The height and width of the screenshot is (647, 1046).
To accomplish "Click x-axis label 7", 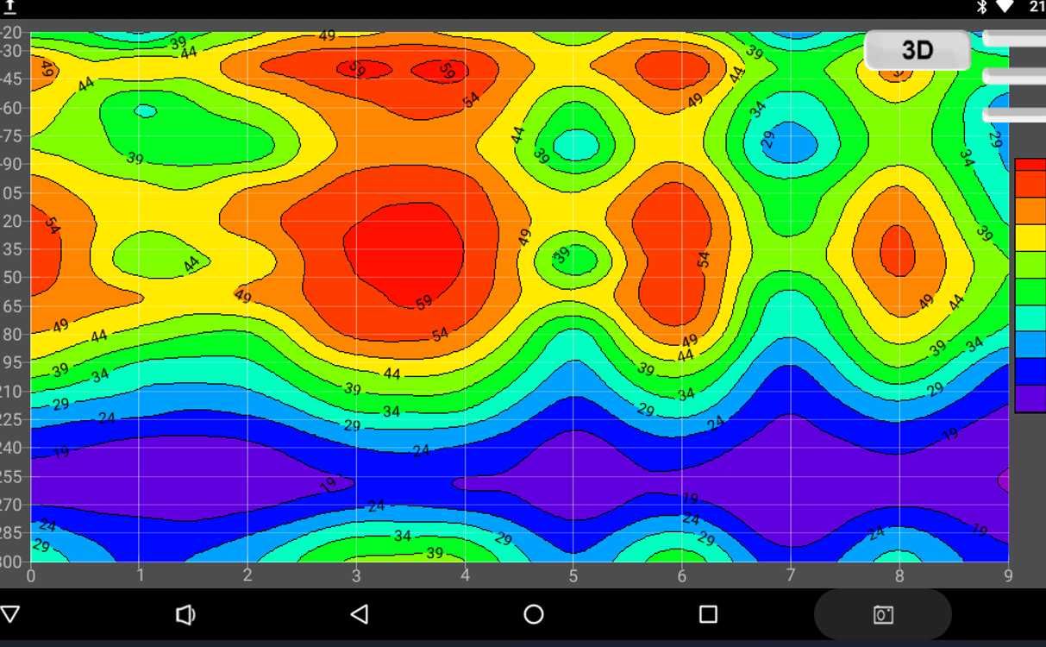I will pos(791,575).
